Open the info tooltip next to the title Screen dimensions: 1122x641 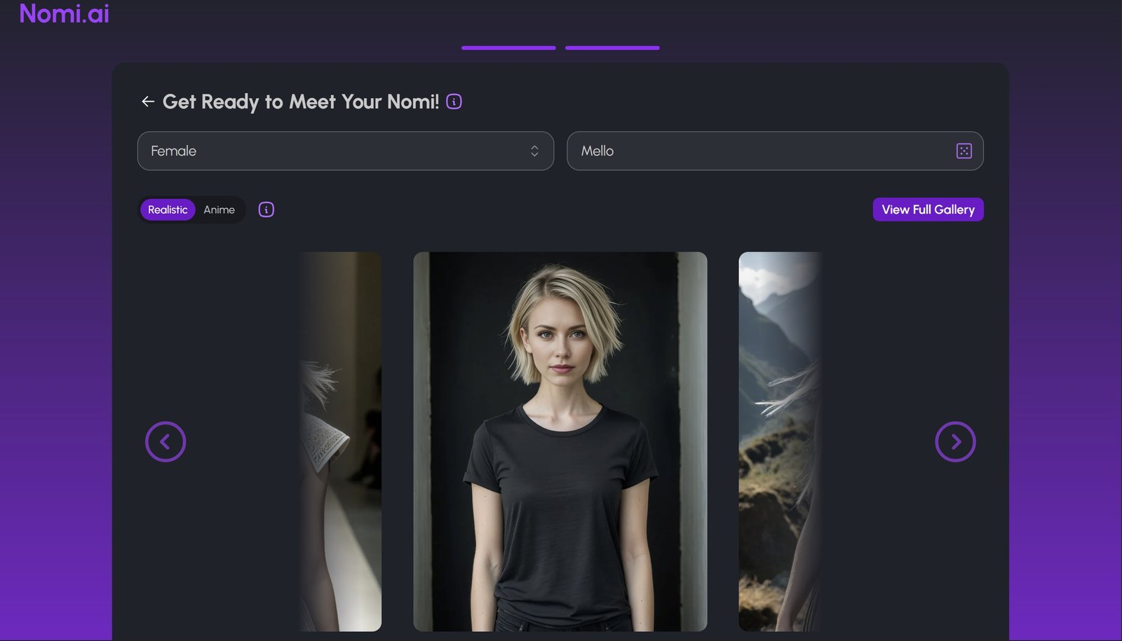[x=454, y=102]
